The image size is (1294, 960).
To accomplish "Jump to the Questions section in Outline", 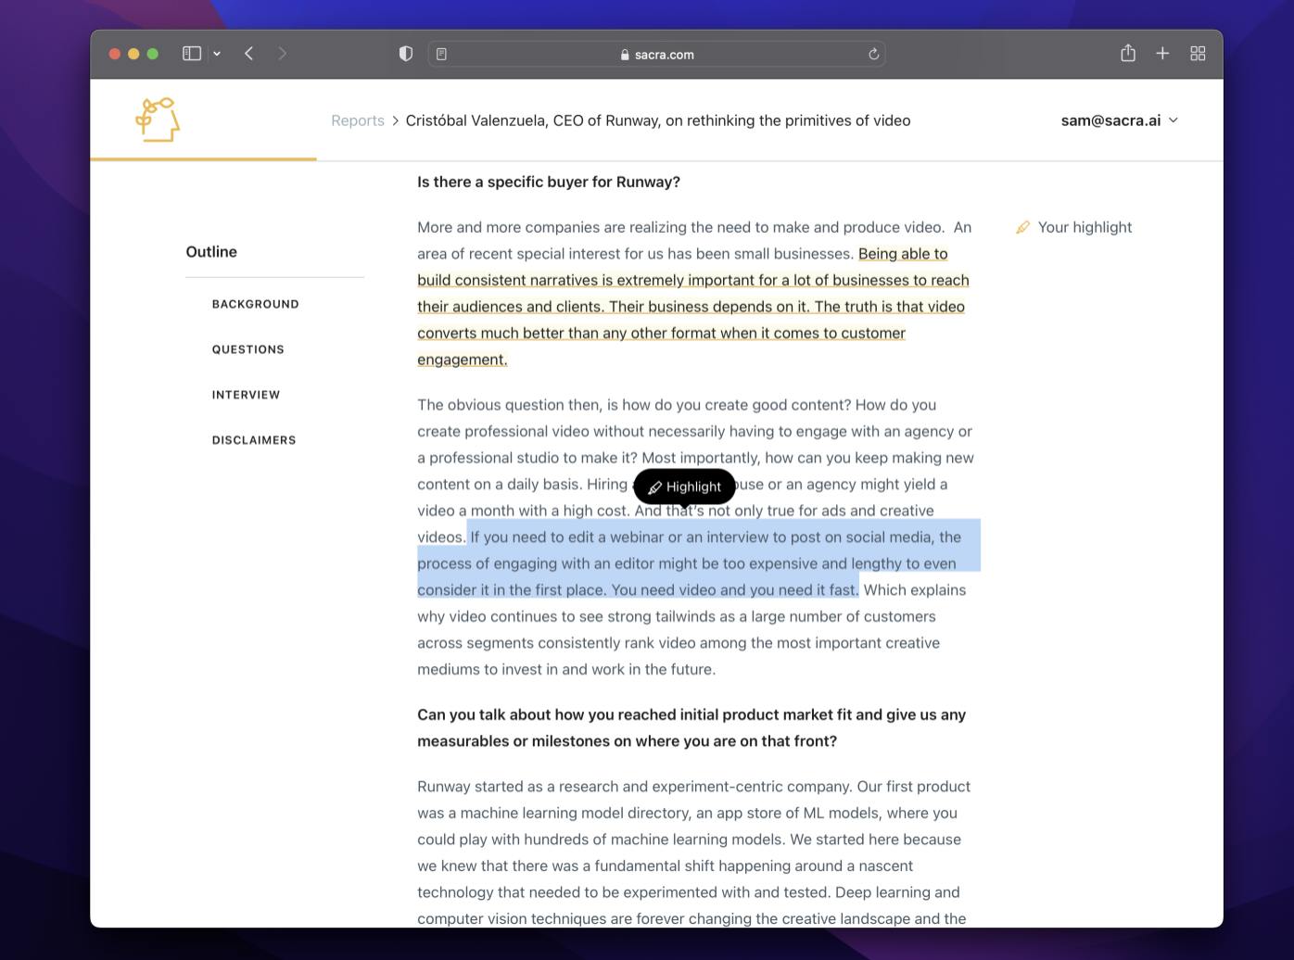I will 248,349.
